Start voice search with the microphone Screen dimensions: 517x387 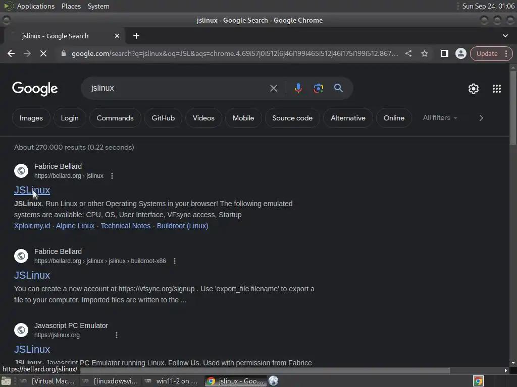click(x=298, y=88)
